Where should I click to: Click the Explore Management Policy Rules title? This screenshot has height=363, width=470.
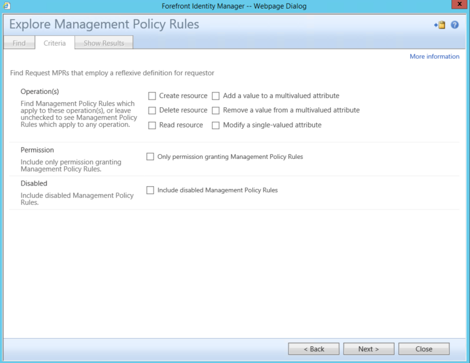[x=104, y=24]
